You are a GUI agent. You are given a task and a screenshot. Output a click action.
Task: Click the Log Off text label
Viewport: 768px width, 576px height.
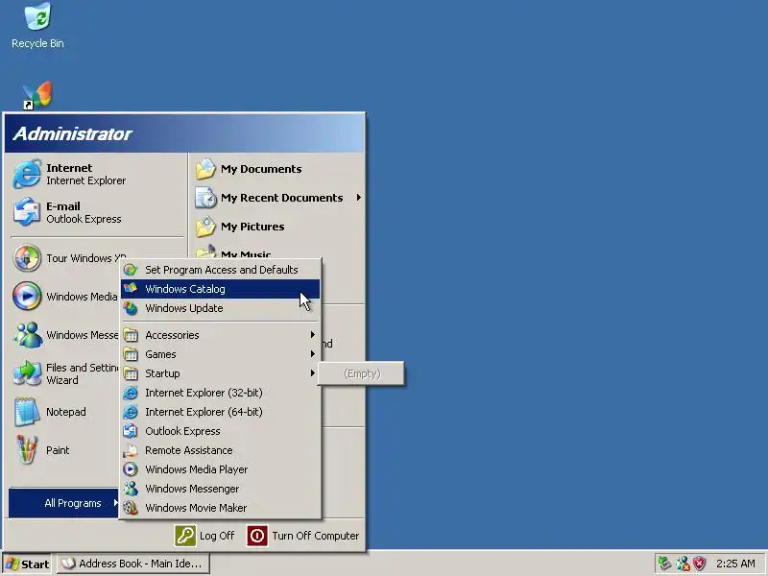217,536
